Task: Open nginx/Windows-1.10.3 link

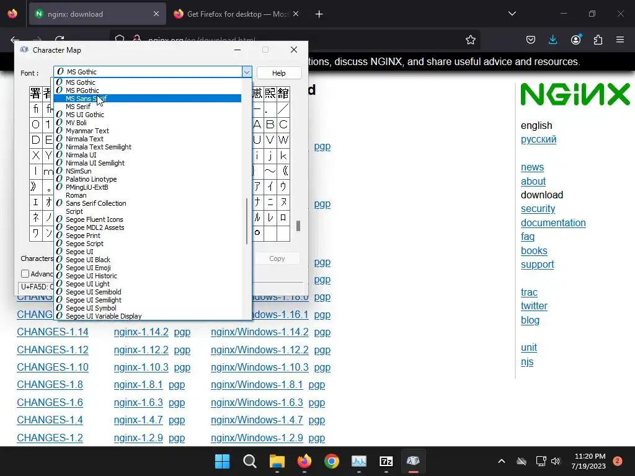Action: point(260,367)
